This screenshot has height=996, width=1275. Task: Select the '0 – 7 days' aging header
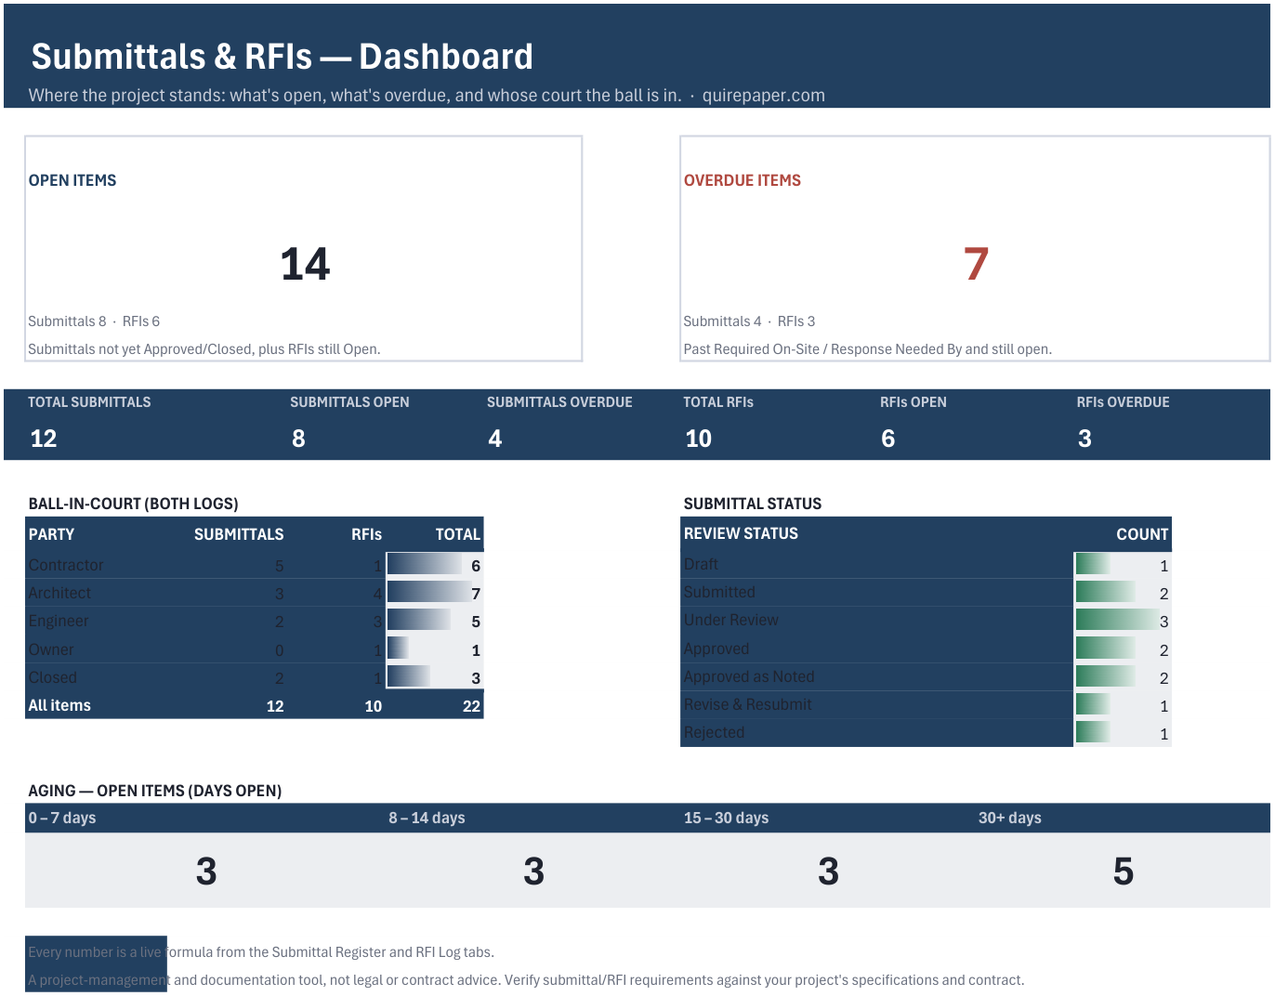(x=62, y=818)
